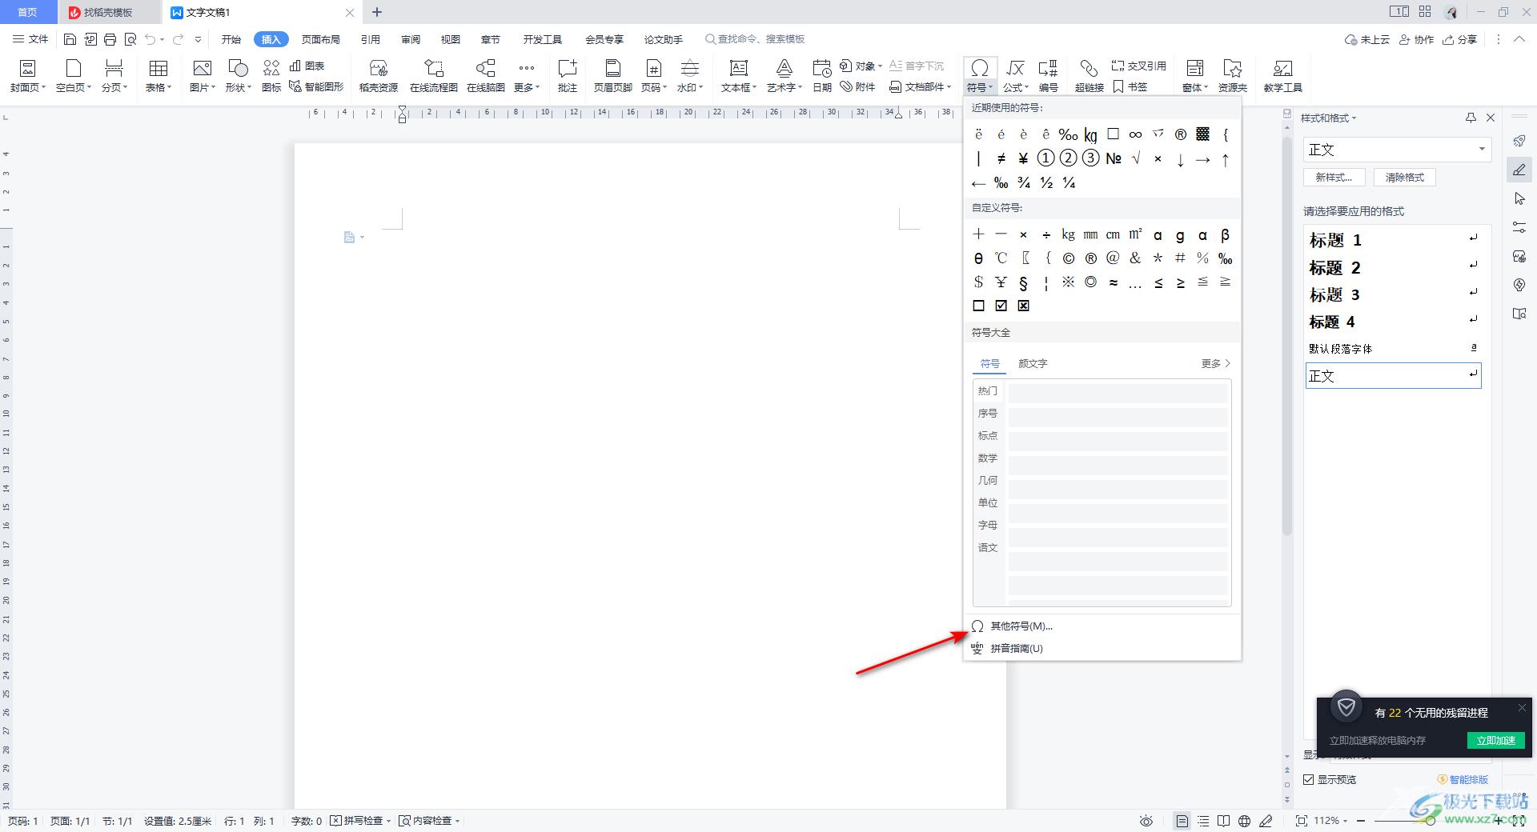The height and width of the screenshot is (832, 1537).
Task: Click the 新样式... button
Action: tap(1334, 178)
